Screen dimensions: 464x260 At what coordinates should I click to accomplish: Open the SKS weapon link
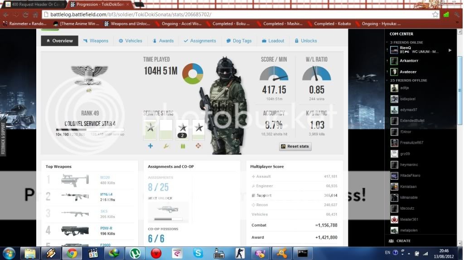104,211
